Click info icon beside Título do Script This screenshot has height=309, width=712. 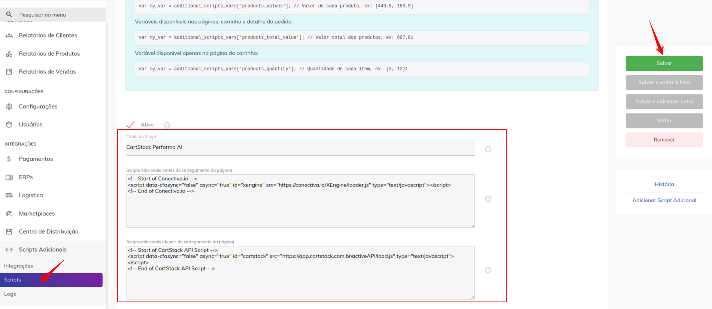488,149
